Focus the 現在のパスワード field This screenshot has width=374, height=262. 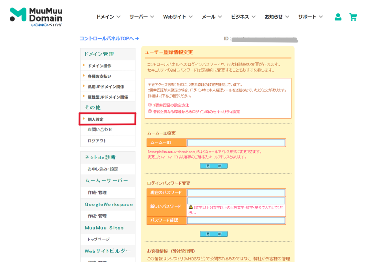(x=236, y=192)
